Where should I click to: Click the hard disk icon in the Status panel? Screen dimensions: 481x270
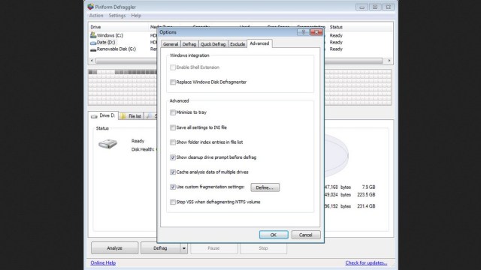point(107,143)
